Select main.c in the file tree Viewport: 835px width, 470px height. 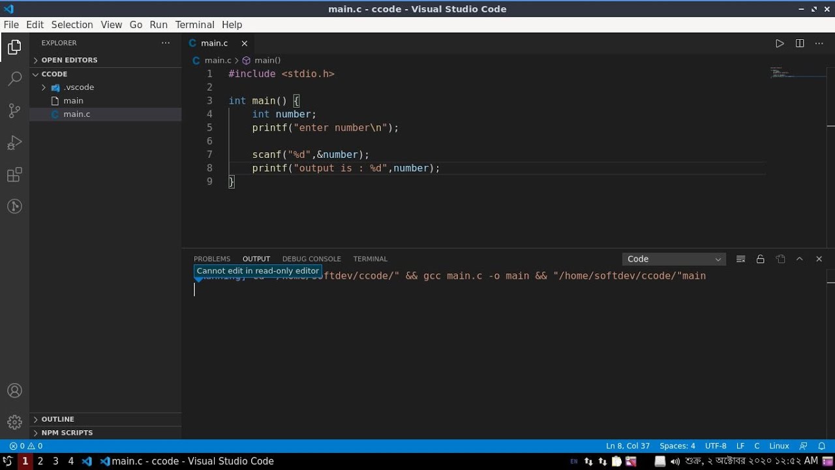pyautogui.click(x=106, y=114)
